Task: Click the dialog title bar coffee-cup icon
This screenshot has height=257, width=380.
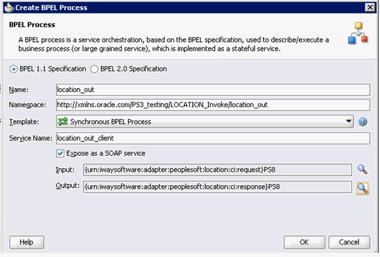Action: 9,8
